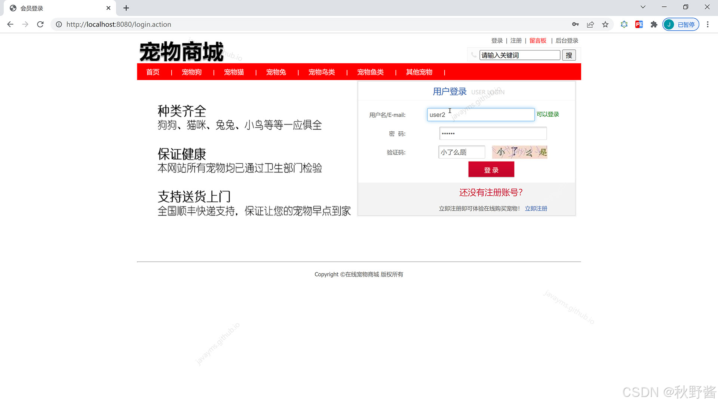Click the 后台登录 link
The image size is (718, 404).
pyautogui.click(x=567, y=40)
